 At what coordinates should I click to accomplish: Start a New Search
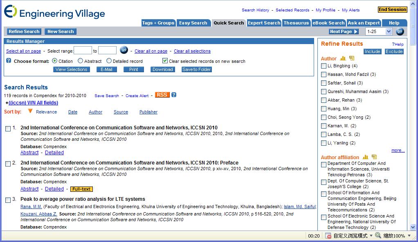coord(61,31)
